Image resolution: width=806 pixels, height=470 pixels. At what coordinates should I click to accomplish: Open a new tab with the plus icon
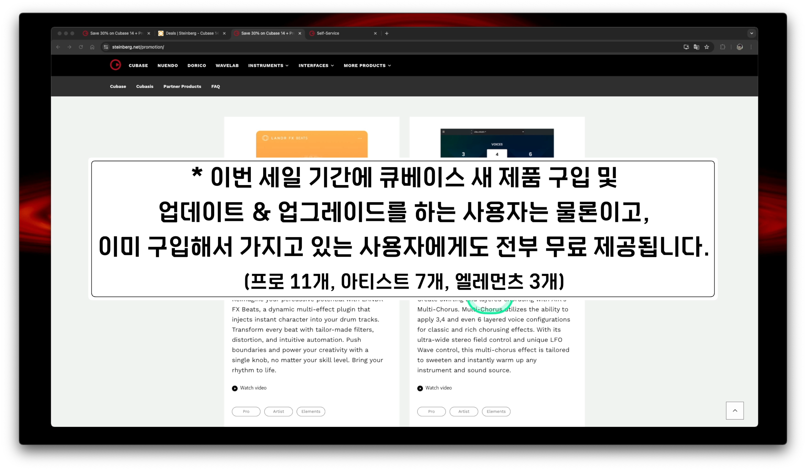tap(387, 33)
